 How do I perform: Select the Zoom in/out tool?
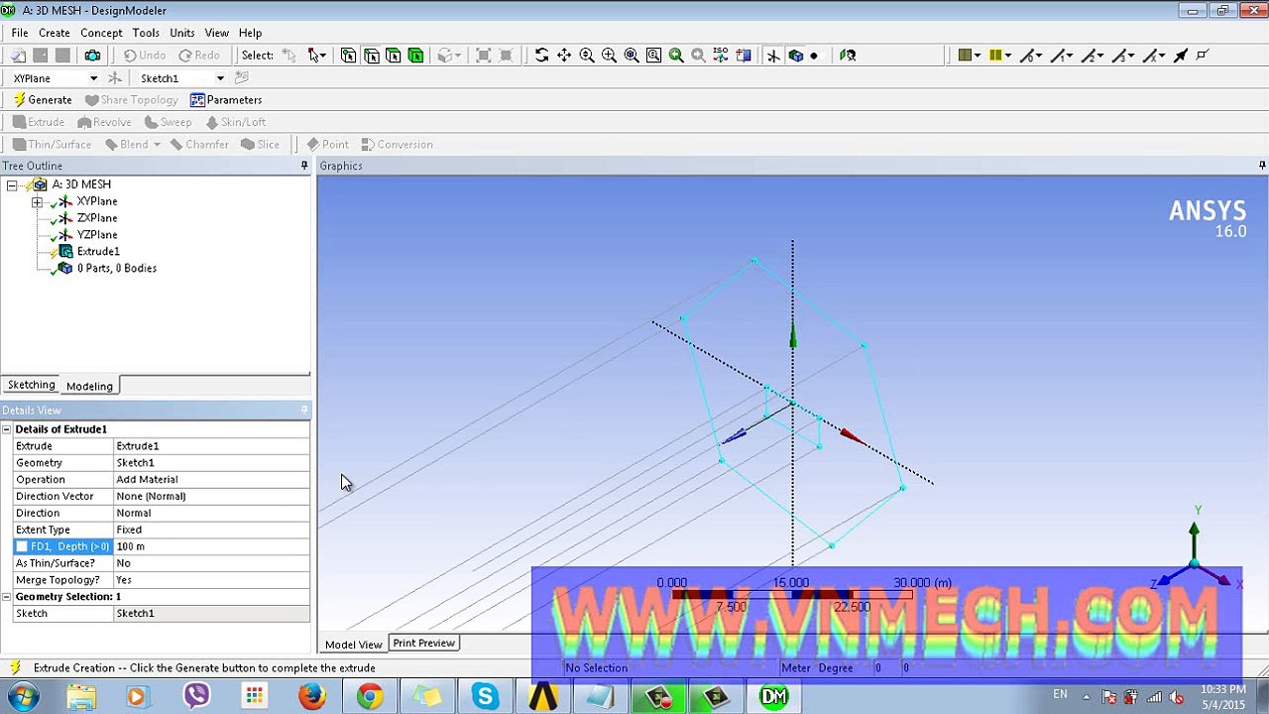pos(587,56)
